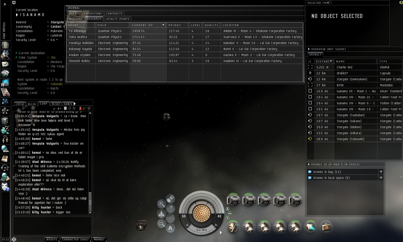
Task: Sort overview by Distance column arrow
Action: point(331,61)
